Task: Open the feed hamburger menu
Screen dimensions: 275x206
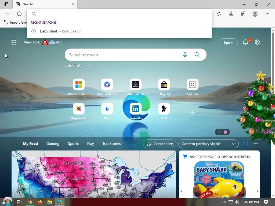Action: (14, 144)
